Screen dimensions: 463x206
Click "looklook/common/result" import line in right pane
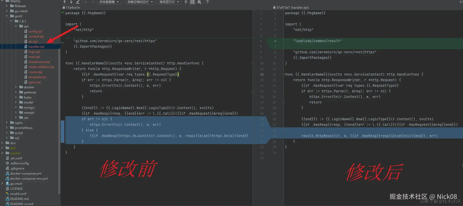[317, 41]
